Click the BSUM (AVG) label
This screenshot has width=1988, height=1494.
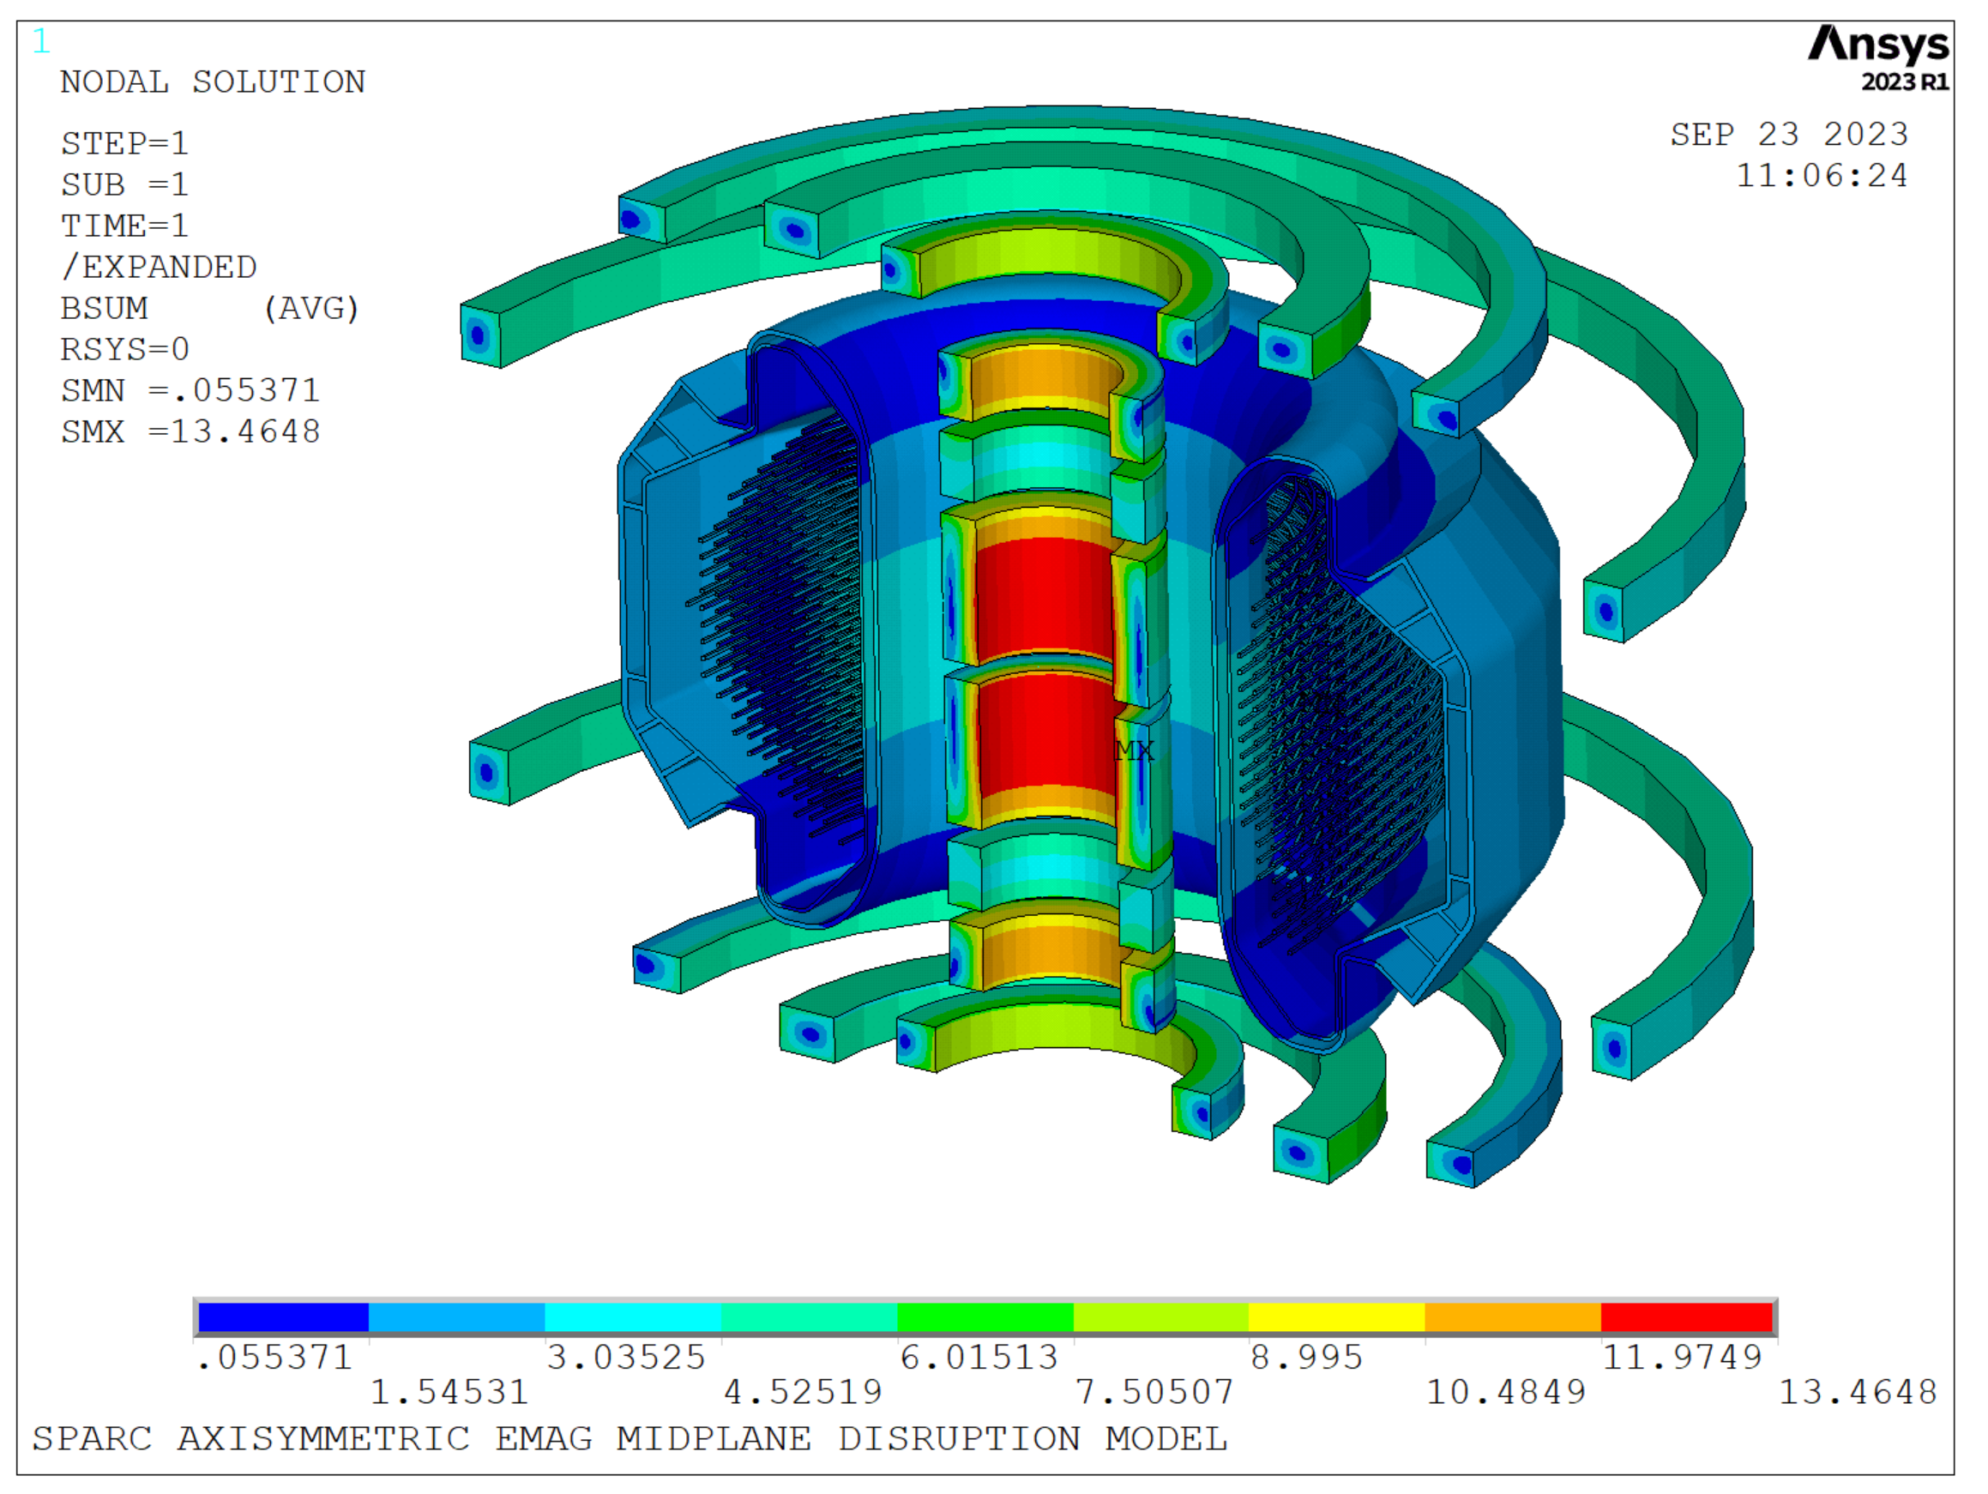coord(209,310)
